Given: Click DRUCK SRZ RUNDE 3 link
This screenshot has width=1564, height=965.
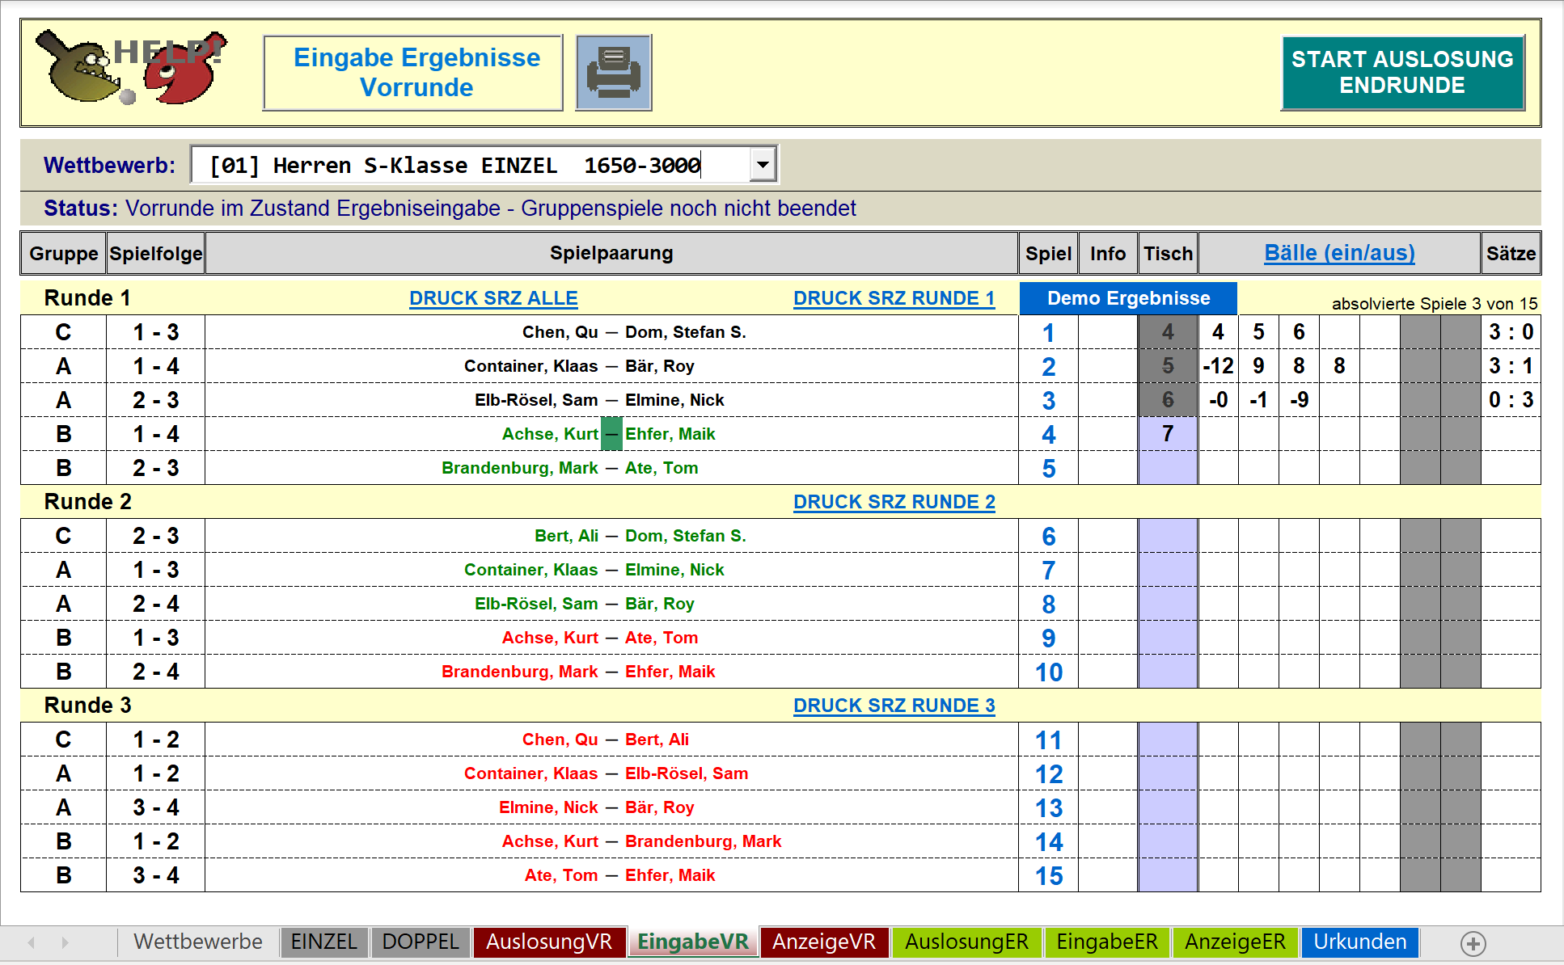Looking at the screenshot, I should (x=894, y=706).
